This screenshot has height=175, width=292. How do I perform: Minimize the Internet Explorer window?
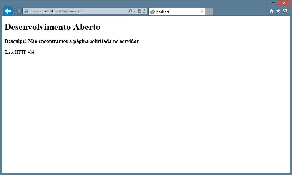(x=266, y=3)
